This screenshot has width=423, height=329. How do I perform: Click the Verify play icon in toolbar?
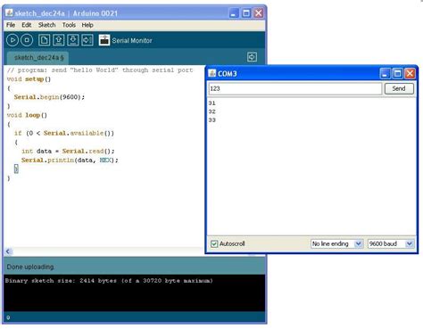point(12,40)
